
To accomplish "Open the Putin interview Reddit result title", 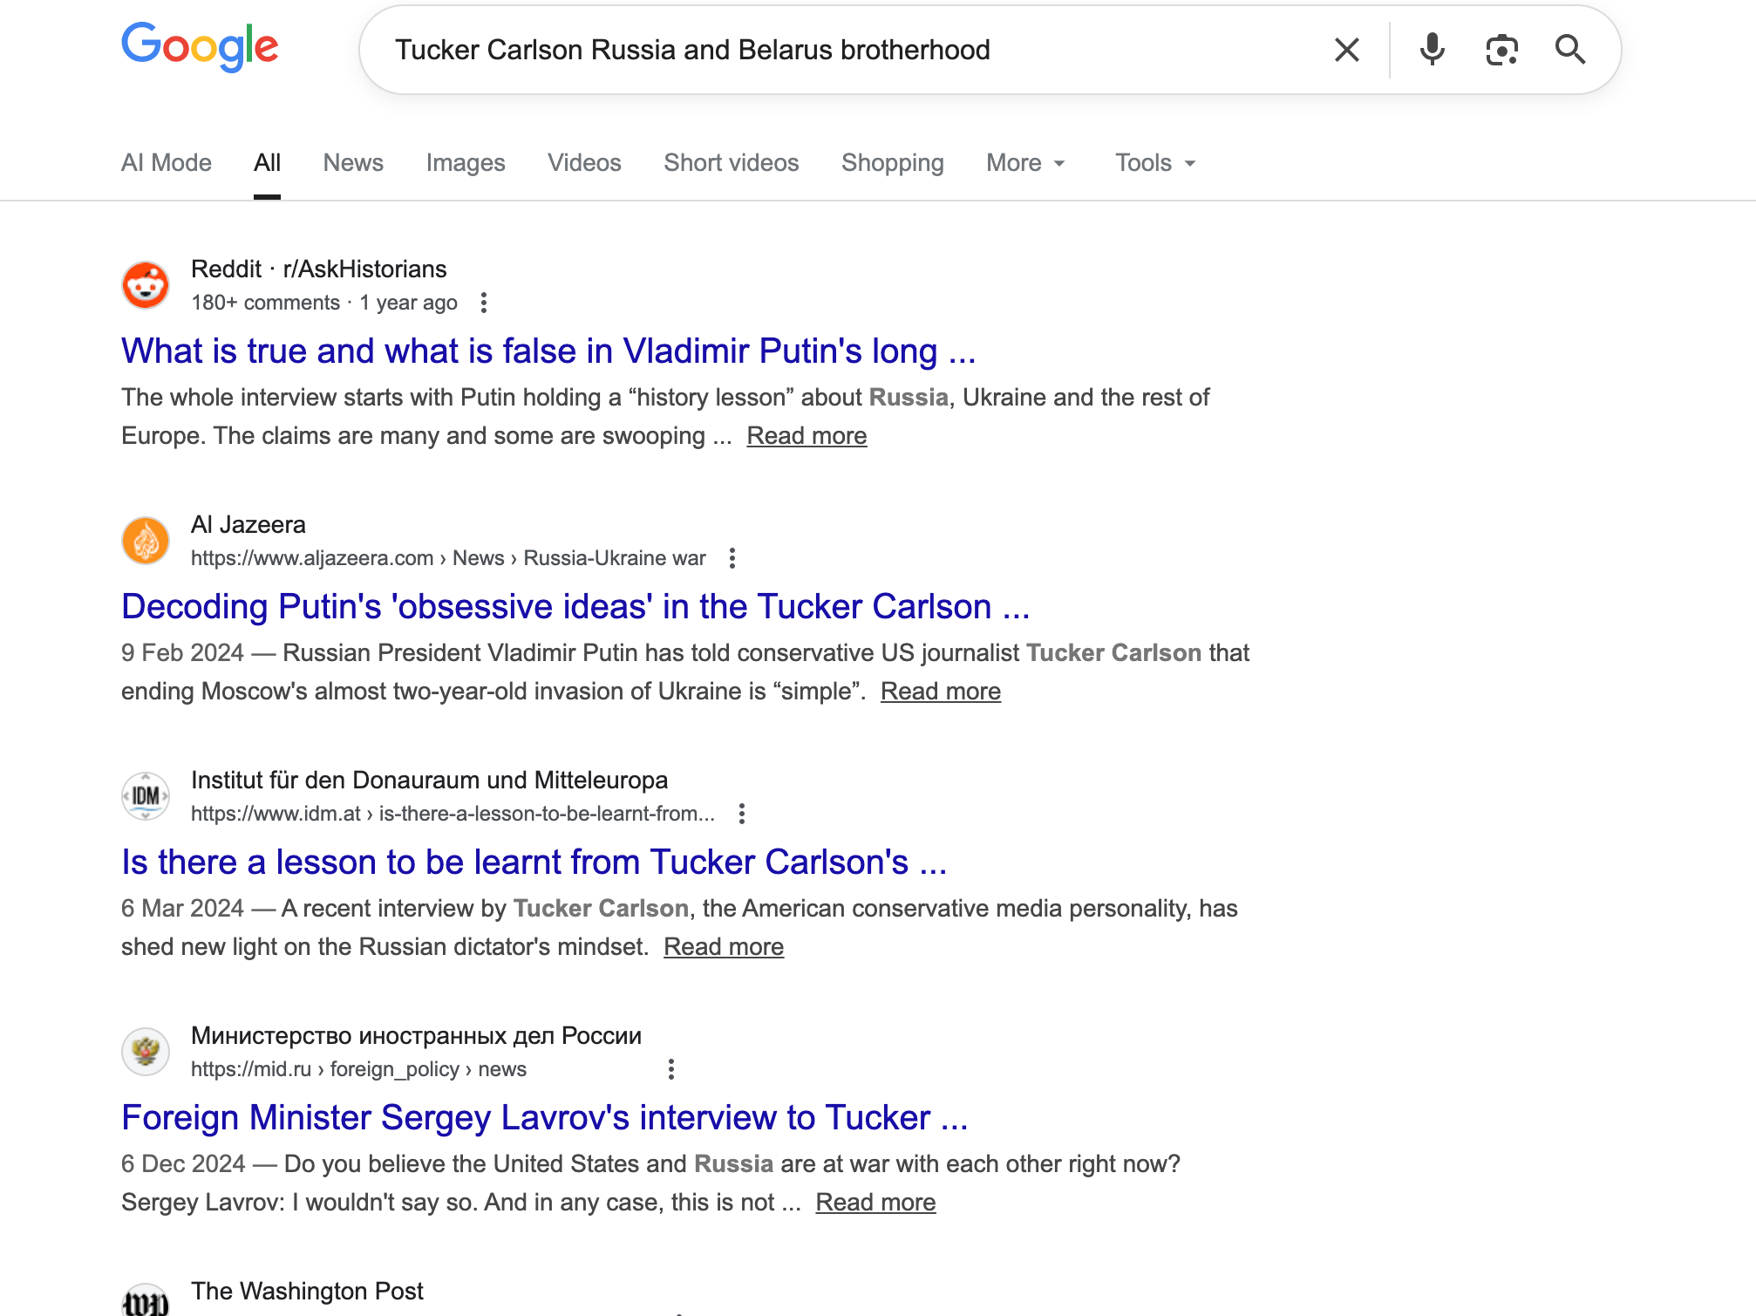I will pos(548,351).
